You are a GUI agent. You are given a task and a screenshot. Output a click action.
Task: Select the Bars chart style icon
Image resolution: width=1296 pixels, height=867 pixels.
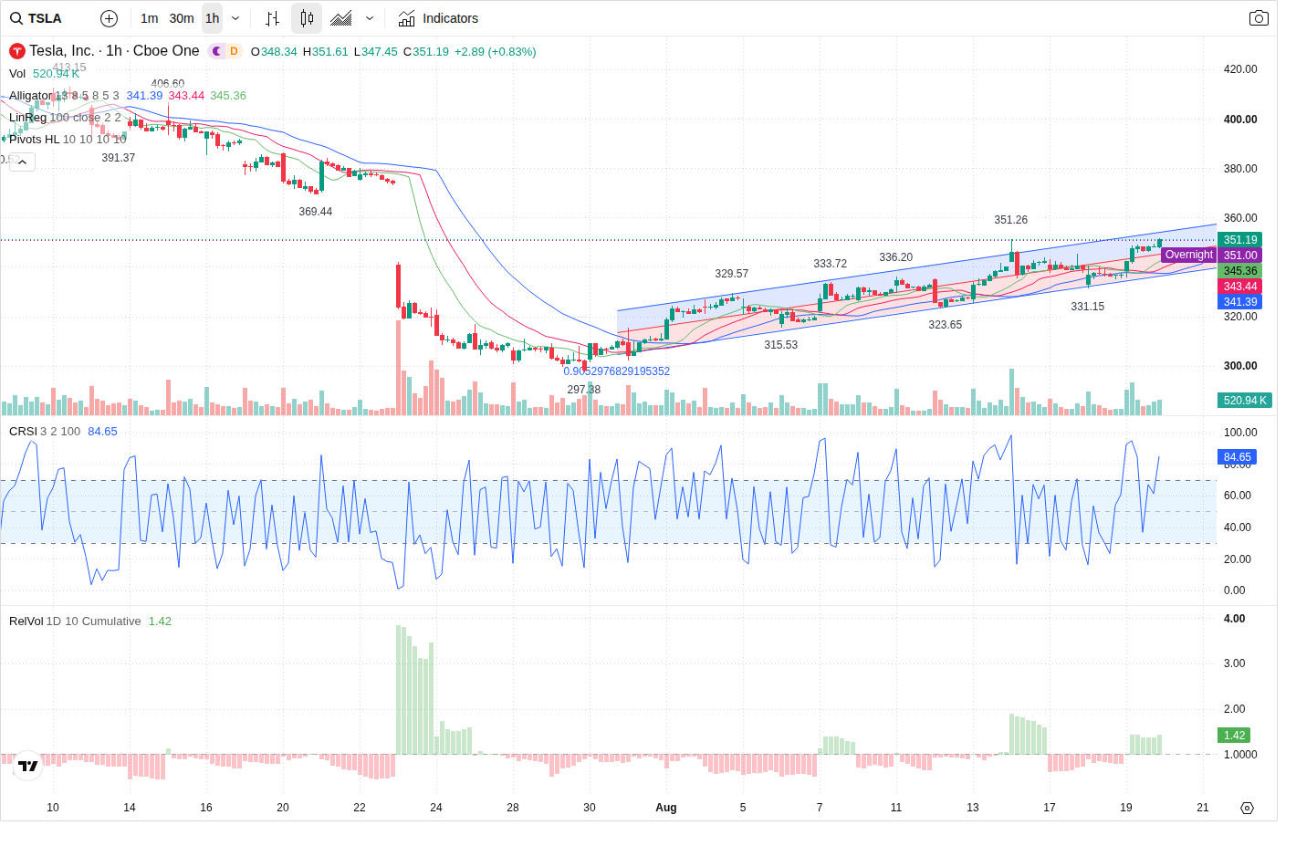[272, 18]
